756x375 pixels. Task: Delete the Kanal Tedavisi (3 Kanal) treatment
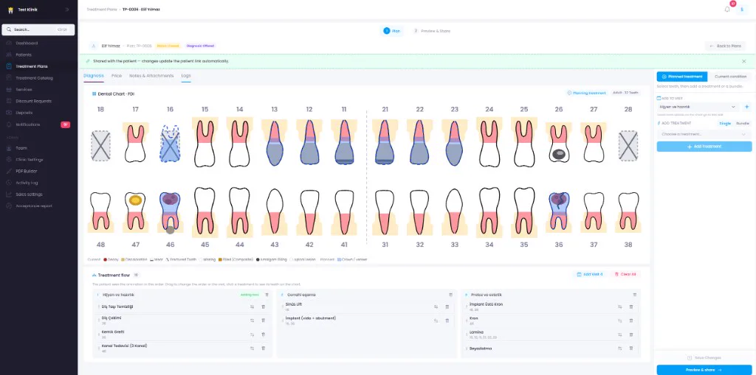click(264, 348)
